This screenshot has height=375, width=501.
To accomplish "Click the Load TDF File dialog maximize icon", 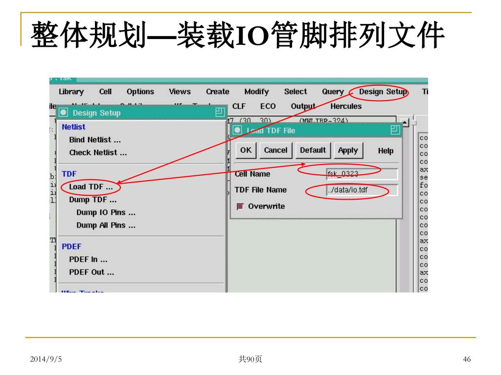I will coord(395,130).
